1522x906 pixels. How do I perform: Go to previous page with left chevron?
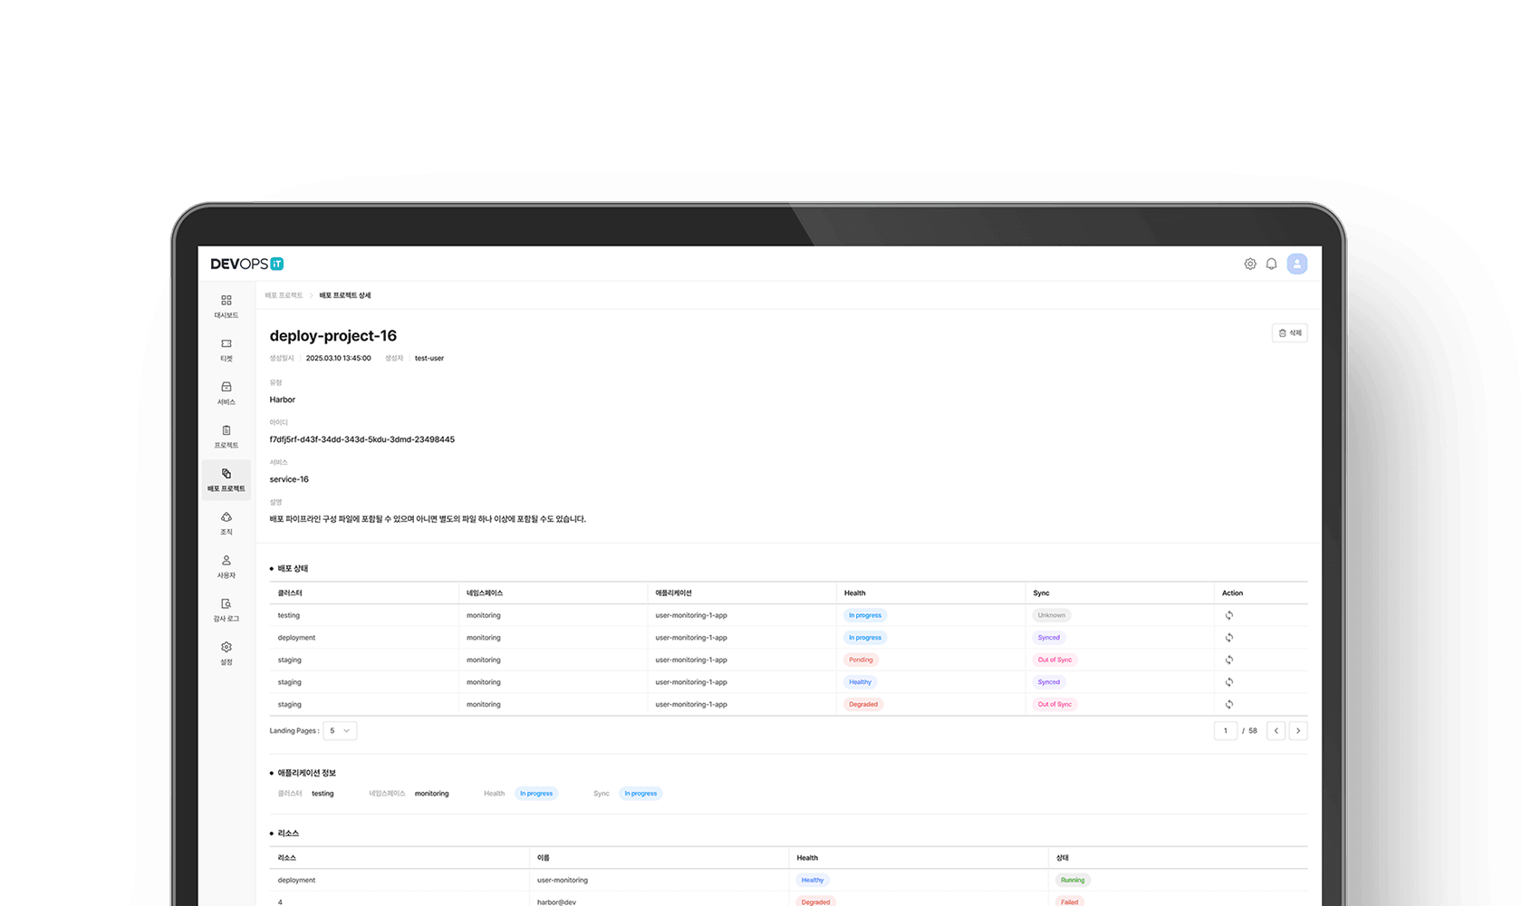1276,730
